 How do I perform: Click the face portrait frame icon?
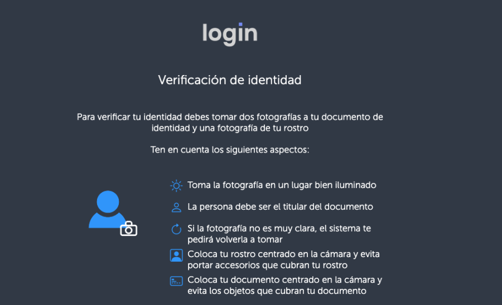pyautogui.click(x=176, y=255)
